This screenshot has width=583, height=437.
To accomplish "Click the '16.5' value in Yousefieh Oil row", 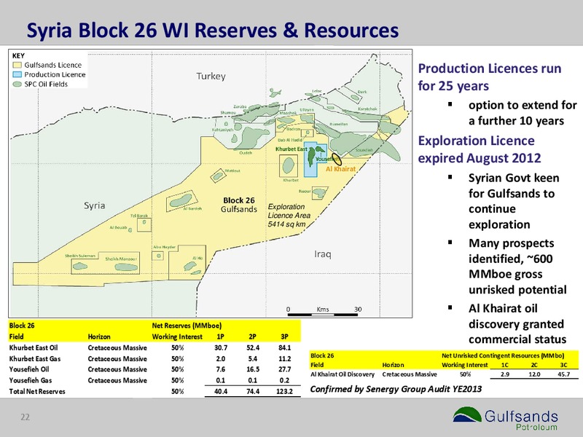I will pos(253,369).
